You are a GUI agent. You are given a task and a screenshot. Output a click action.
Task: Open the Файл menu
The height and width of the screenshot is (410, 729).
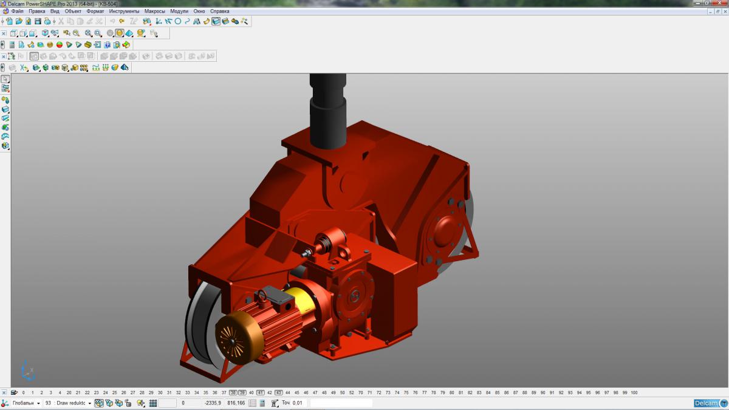pos(18,11)
